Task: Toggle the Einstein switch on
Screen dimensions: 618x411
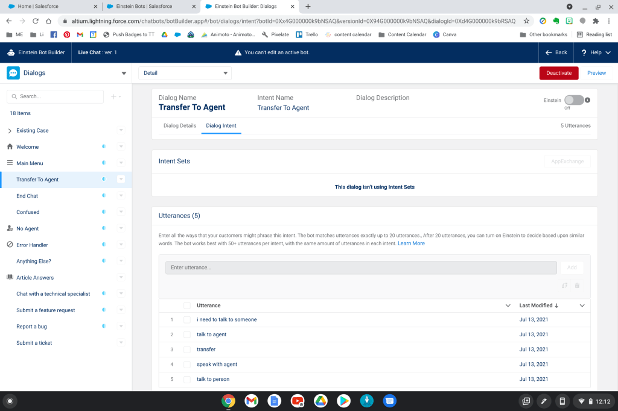Action: (573, 100)
